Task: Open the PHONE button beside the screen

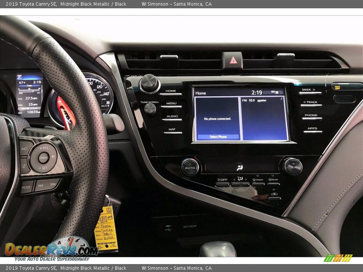Action: click(x=312, y=117)
